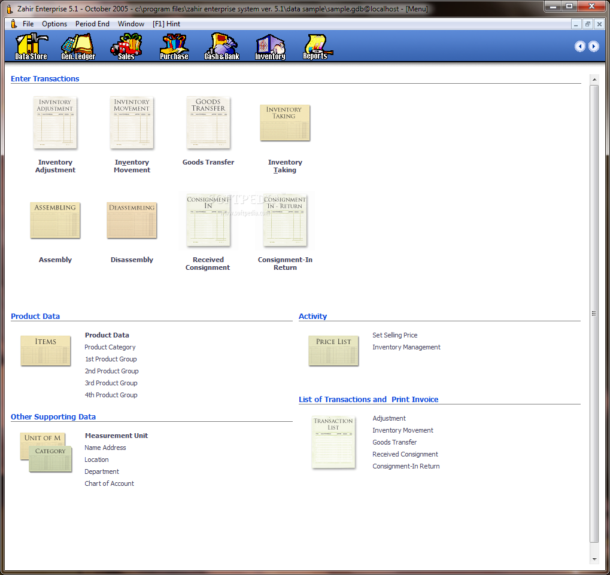
Task: Open the 1st Product Group link
Action: pos(111,359)
